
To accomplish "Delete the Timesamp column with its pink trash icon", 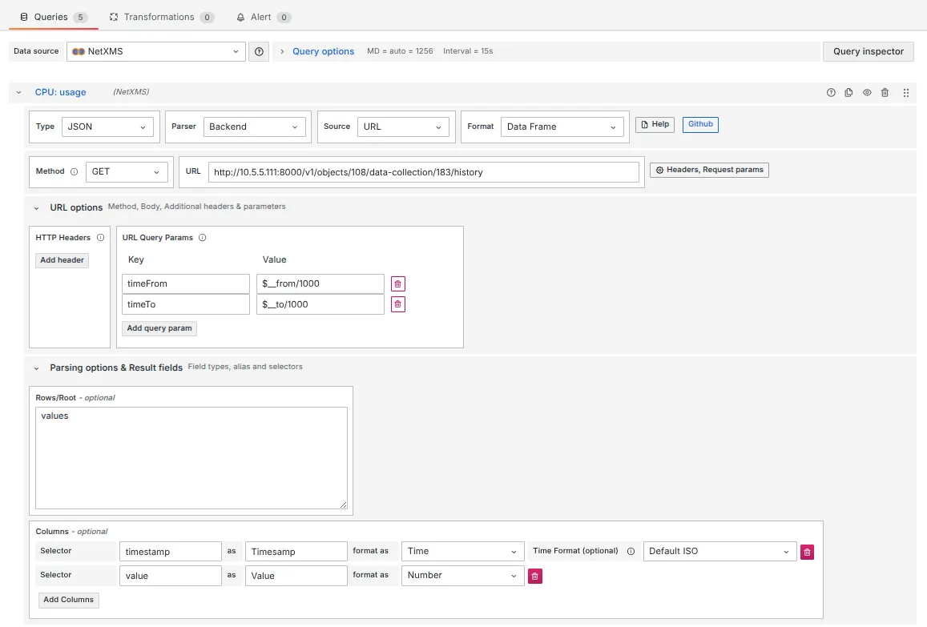I will pos(807,551).
